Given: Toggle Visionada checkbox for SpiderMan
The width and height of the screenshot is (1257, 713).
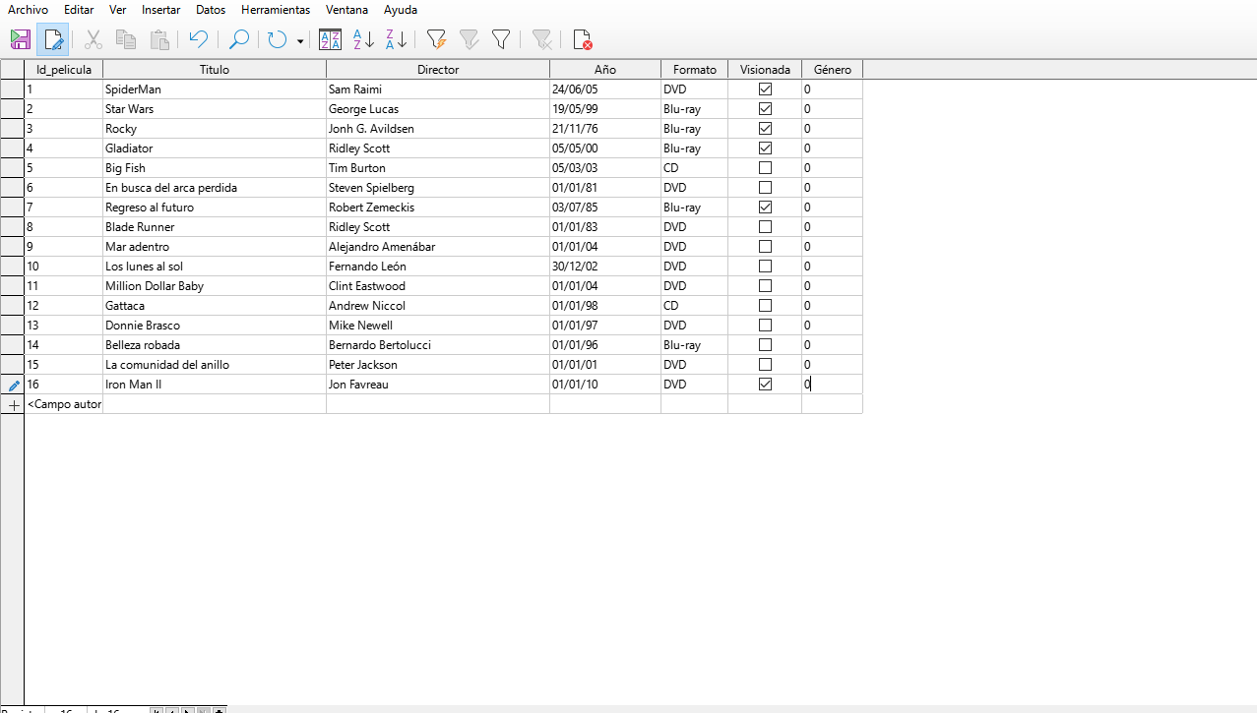Looking at the screenshot, I should 765,89.
